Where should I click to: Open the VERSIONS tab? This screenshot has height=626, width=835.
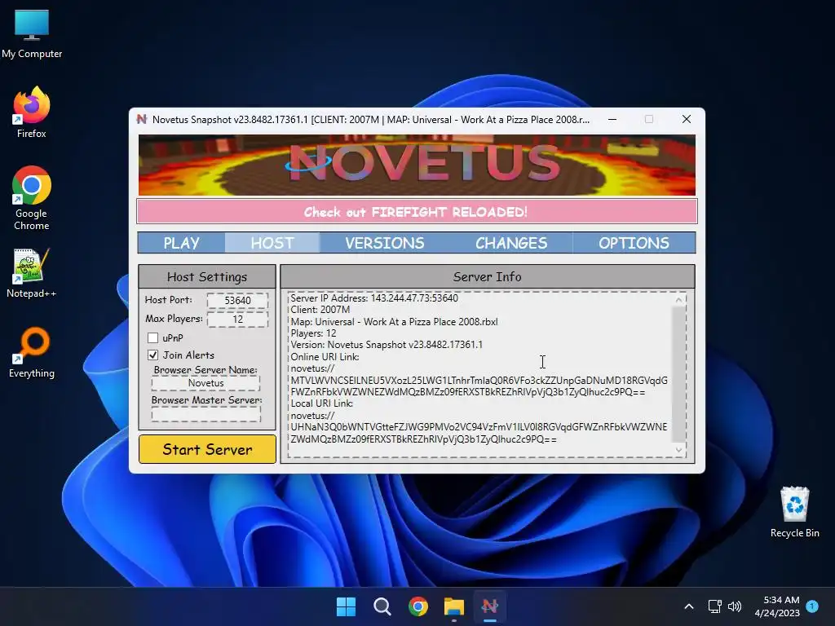pyautogui.click(x=385, y=243)
